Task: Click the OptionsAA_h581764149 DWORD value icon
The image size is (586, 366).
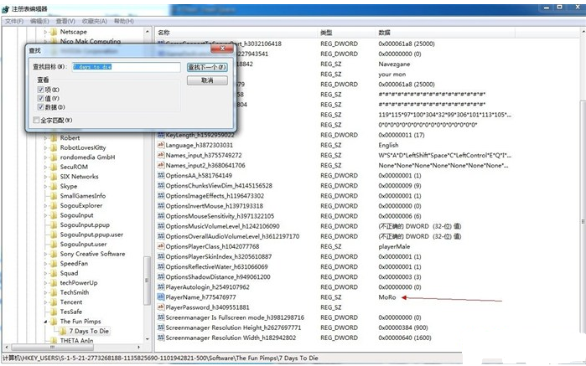Action: click(160, 175)
